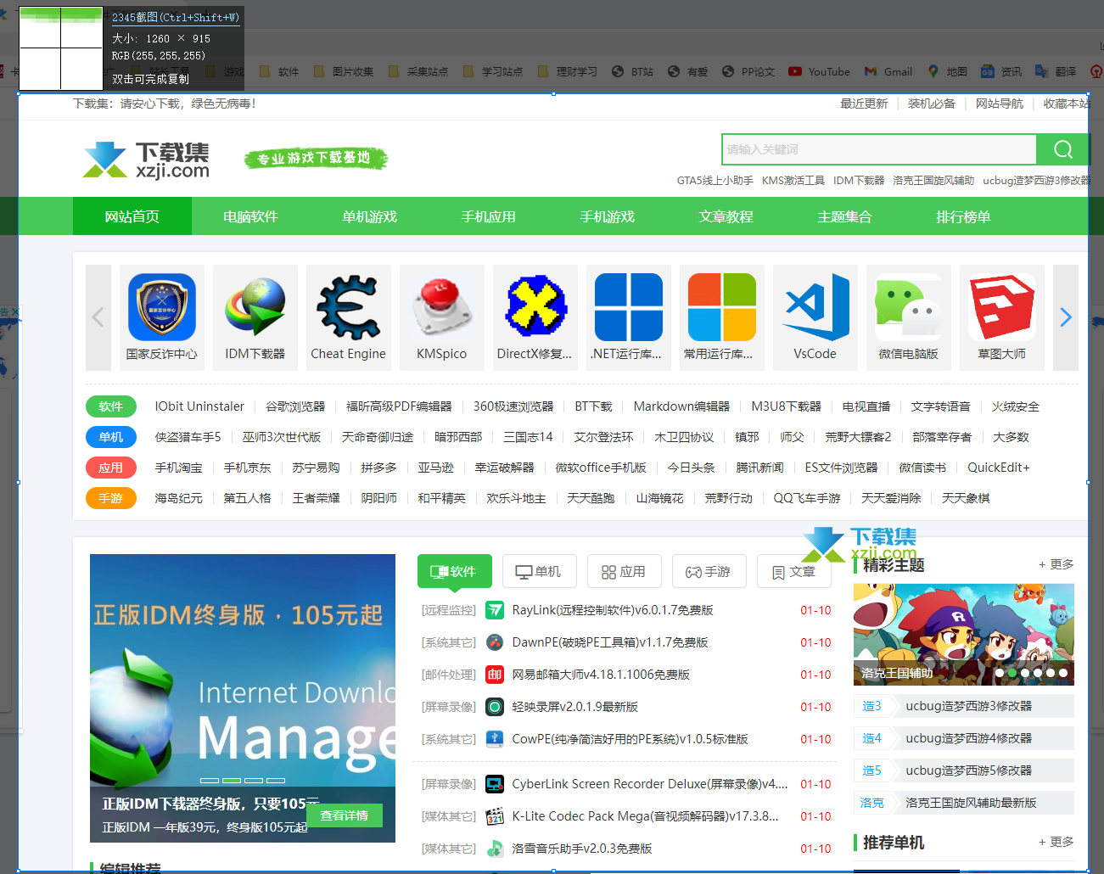Viewport: 1104px width, 874px height.
Task: Open the KMS激活工具 hot search link
Action: pos(793,181)
